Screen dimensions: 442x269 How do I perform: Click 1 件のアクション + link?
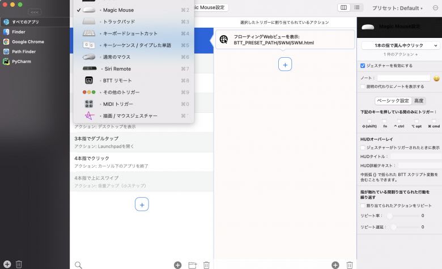[401, 54]
